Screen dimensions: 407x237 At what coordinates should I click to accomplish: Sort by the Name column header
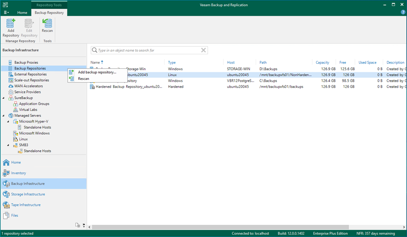[x=95, y=62]
